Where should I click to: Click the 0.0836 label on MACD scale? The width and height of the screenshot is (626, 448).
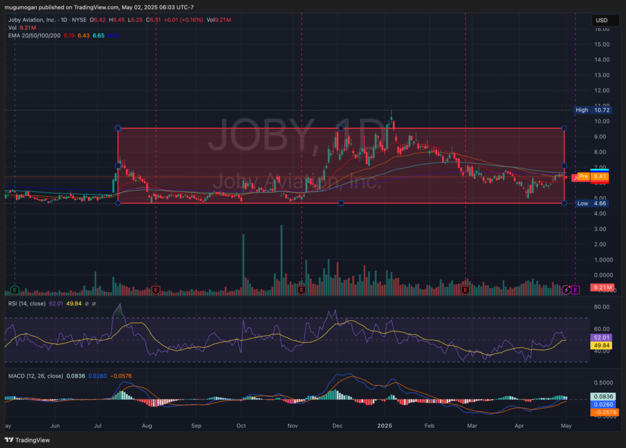[603, 397]
